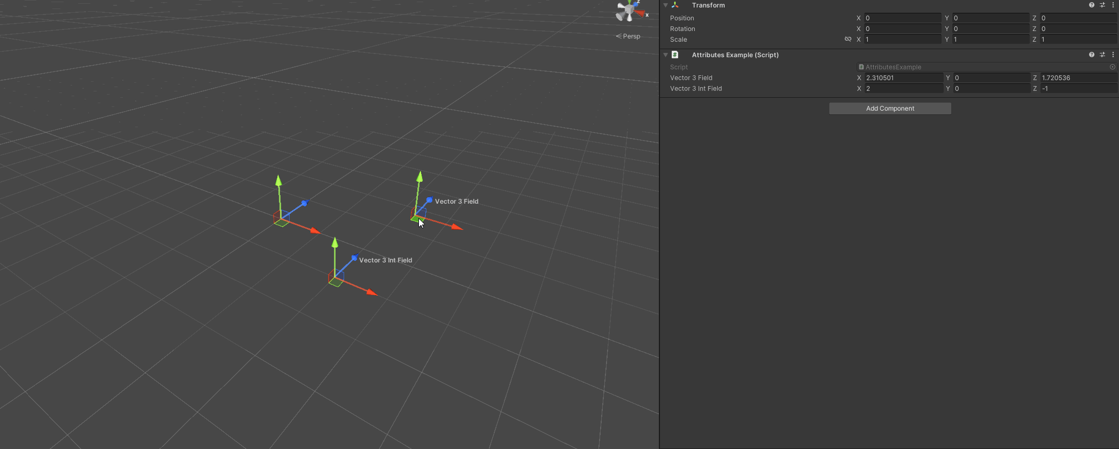The width and height of the screenshot is (1119, 449).
Task: Open Transform component preset settings icon
Action: coord(1102,5)
